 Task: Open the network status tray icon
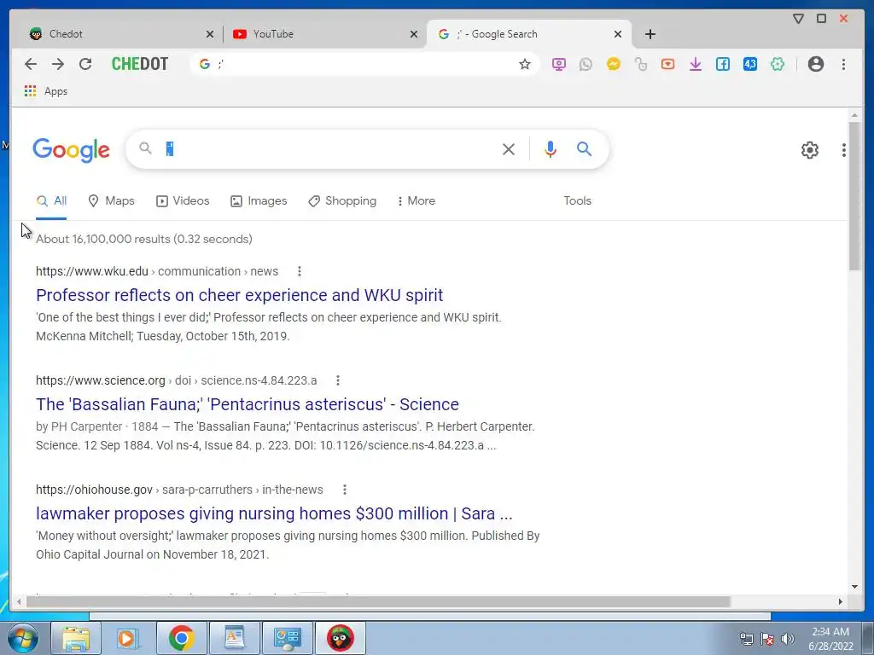[x=746, y=639]
